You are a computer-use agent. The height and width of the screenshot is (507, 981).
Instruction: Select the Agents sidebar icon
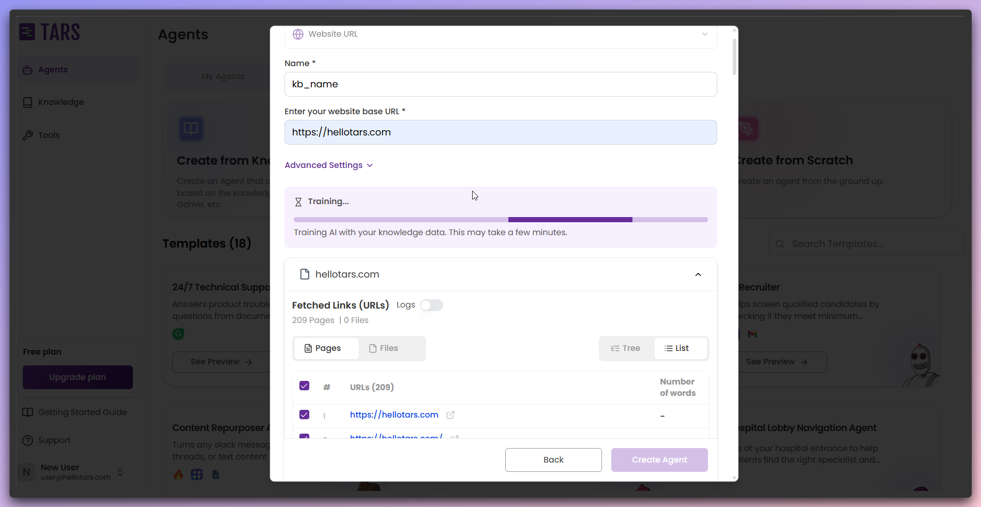tap(27, 69)
